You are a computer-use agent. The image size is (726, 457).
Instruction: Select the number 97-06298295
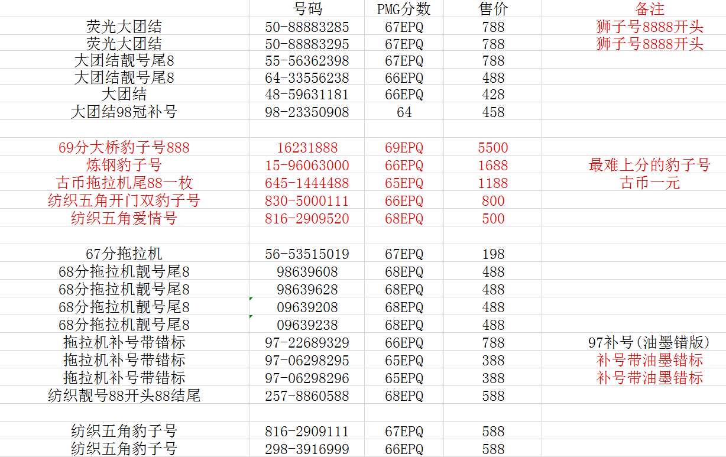307,360
